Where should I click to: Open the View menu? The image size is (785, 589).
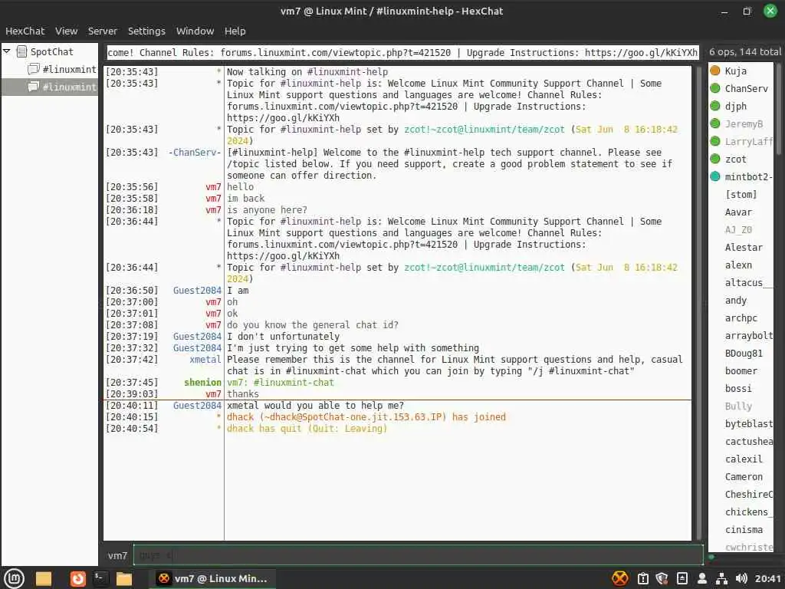tap(66, 31)
